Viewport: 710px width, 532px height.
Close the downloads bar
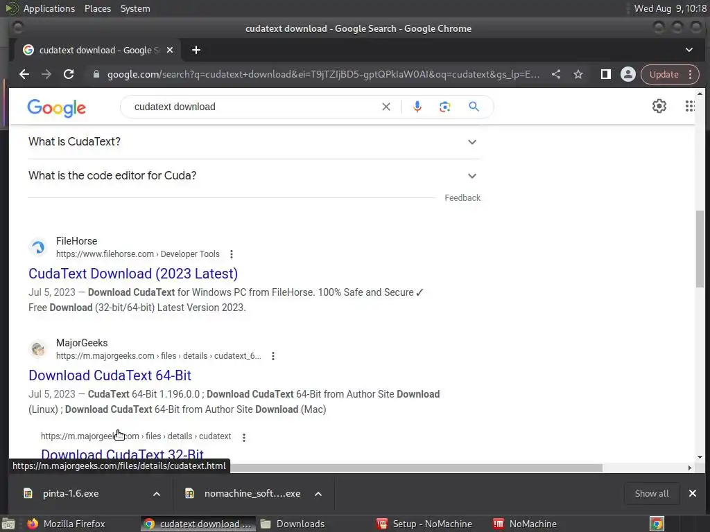click(693, 493)
